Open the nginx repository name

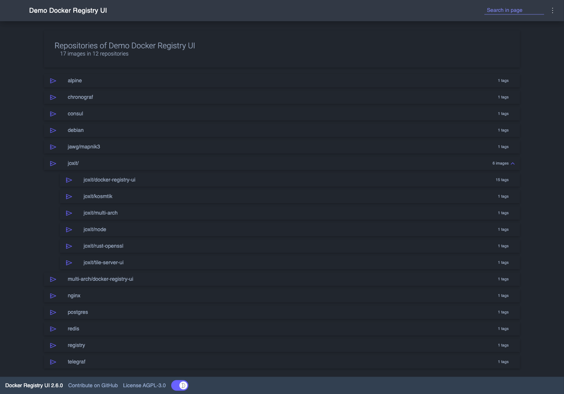(74, 296)
